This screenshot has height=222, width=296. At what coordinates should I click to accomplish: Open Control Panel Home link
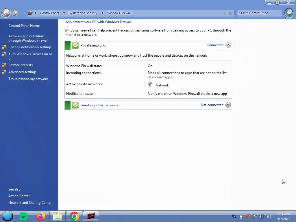[x=24, y=26]
